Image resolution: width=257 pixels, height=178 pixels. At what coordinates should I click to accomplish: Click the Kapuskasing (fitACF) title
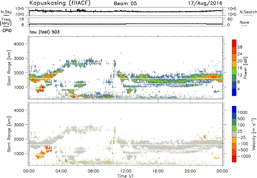pos(60,3)
